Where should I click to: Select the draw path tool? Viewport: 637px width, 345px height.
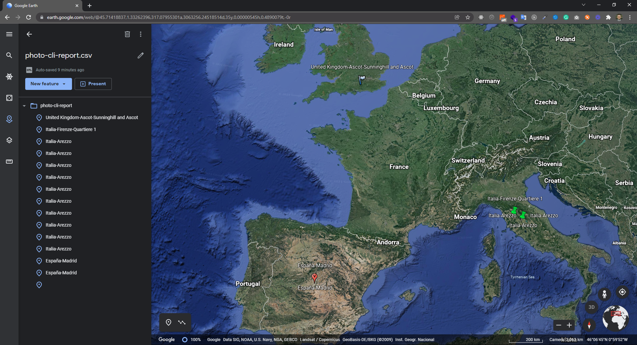pyautogui.click(x=181, y=322)
